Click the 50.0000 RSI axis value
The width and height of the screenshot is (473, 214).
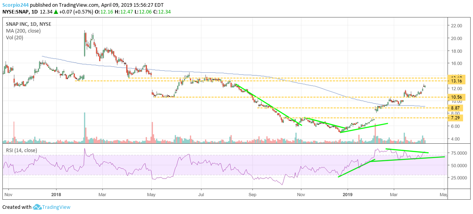[x=459, y=166]
